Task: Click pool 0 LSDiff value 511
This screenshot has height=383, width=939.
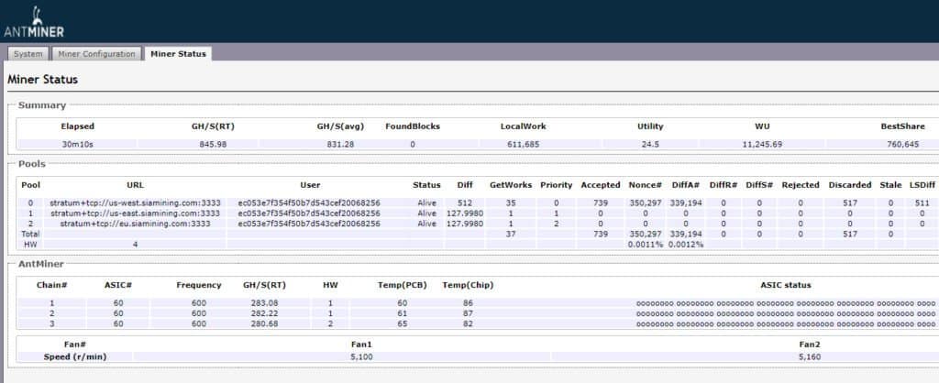Action: (922, 202)
